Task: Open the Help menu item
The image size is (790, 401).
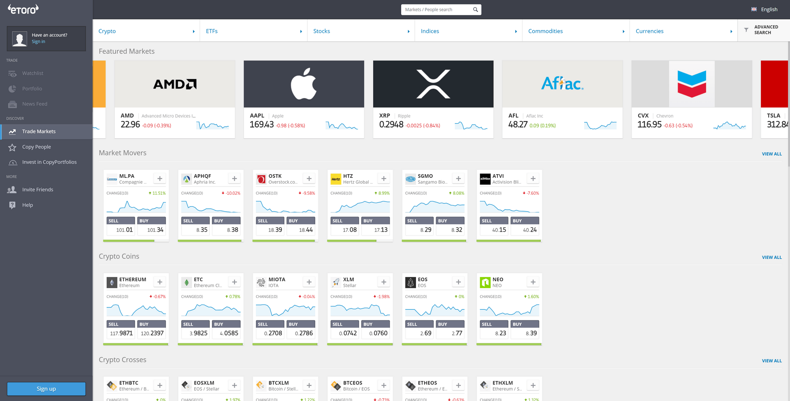Action: click(x=46, y=205)
